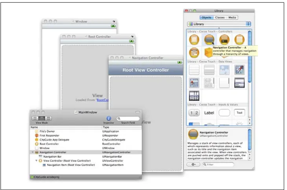Sort by the Name column header
Screen dimensions: 287x190
(66, 127)
